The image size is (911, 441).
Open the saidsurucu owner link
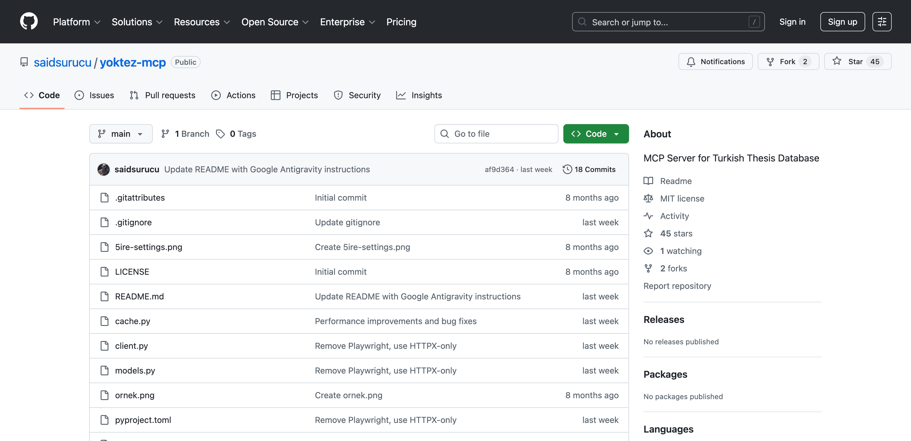[63, 62]
